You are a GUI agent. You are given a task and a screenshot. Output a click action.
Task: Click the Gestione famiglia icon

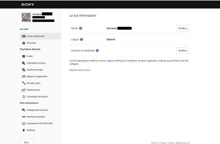tap(24, 70)
